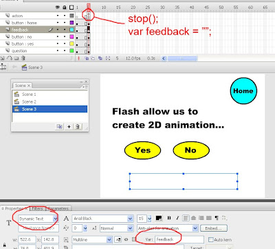275x249 pixels.
Task: Select Scene 3 in Scene panel
Action: coord(49,109)
